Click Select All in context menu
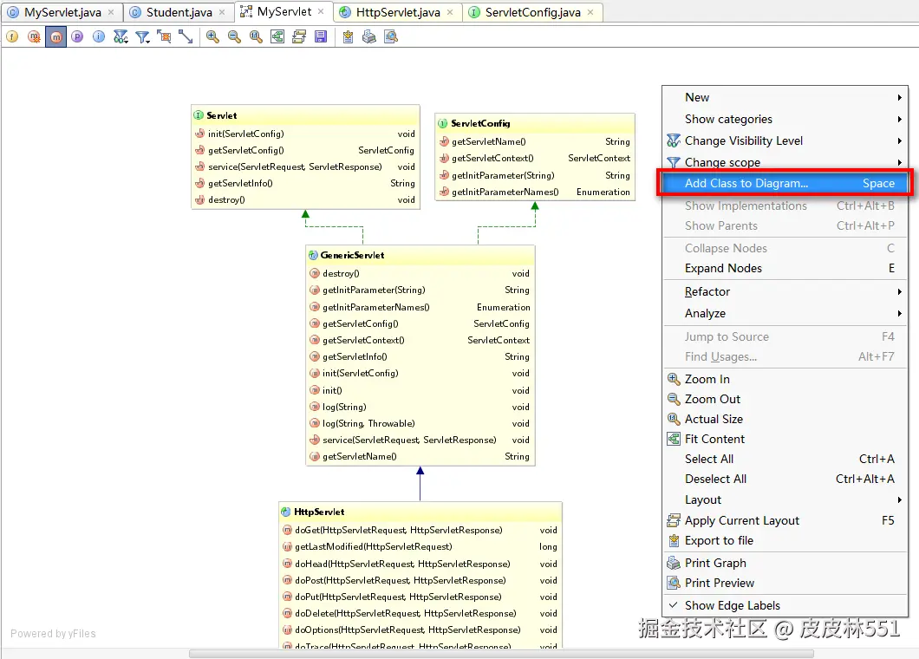The height and width of the screenshot is (659, 919). pos(785,459)
